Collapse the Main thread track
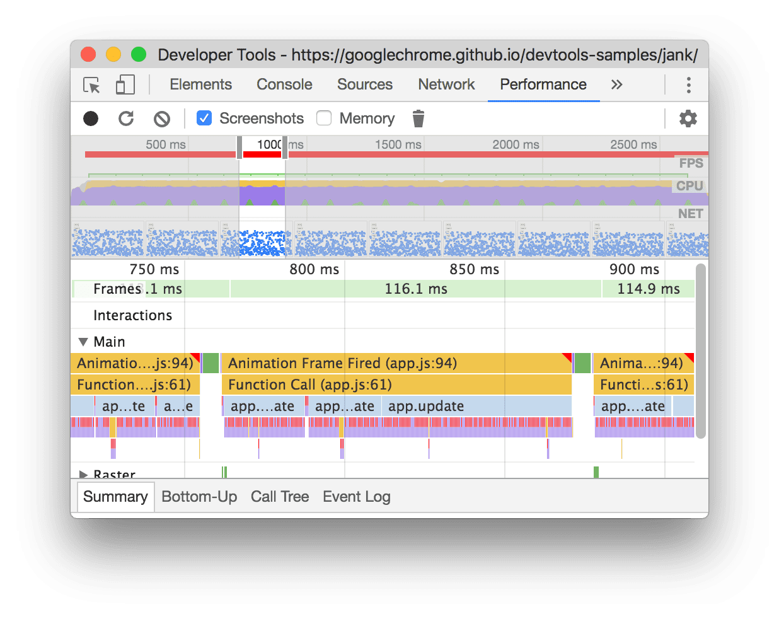The image size is (779, 619). coord(83,341)
